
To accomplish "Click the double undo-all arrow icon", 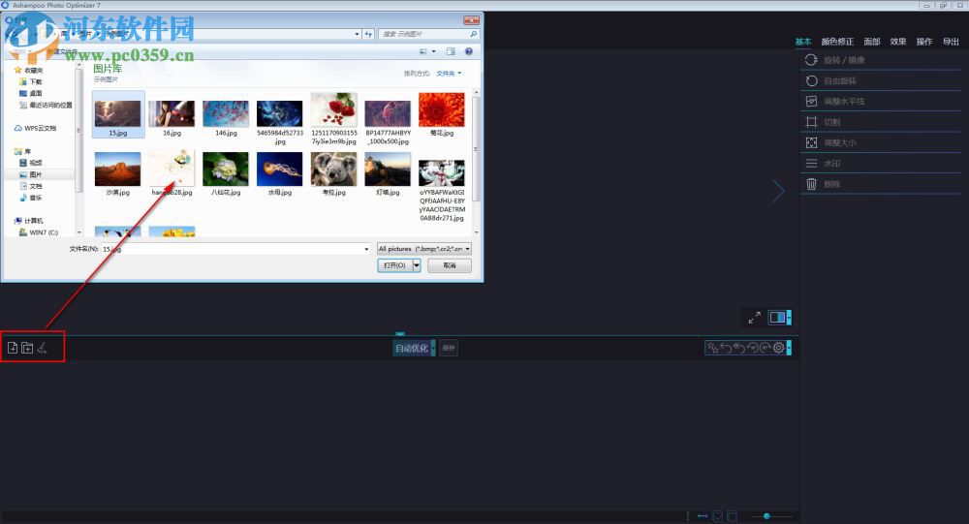I will pyautogui.click(x=739, y=348).
